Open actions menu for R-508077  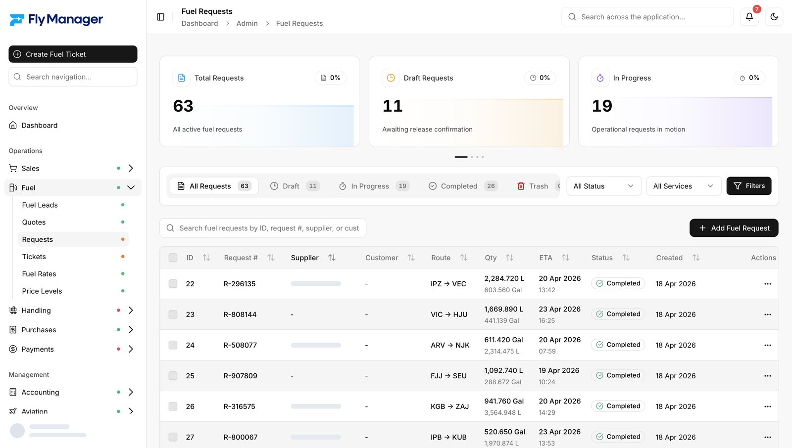tap(768, 345)
